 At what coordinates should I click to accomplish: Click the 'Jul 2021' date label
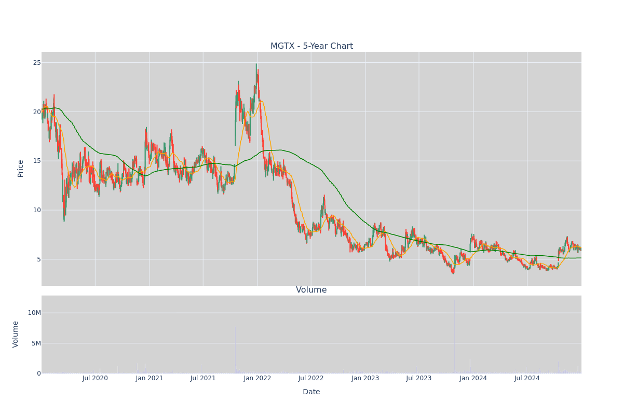point(203,378)
